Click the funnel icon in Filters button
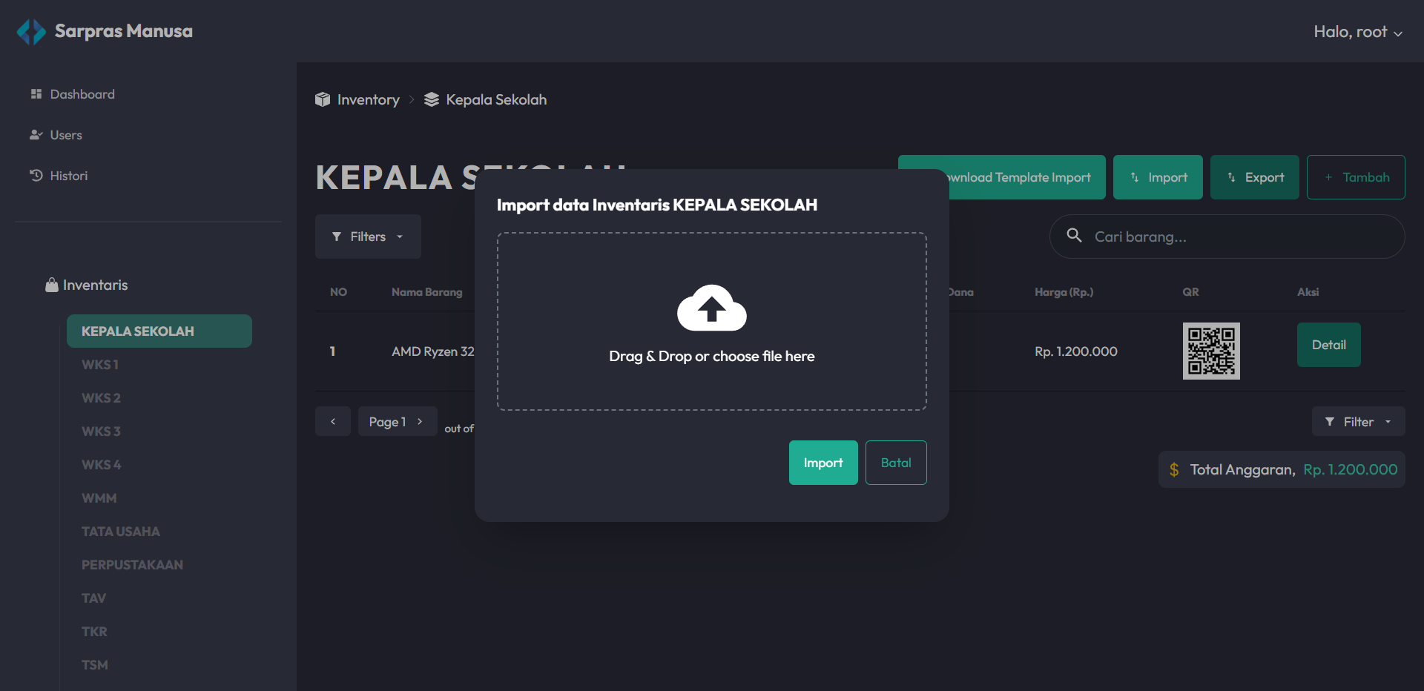This screenshot has width=1424, height=691. click(337, 237)
